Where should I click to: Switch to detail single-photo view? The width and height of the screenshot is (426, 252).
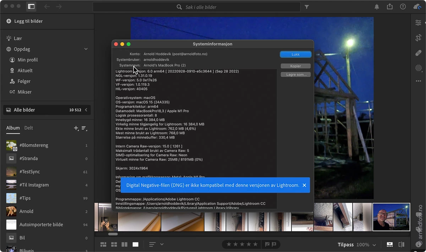(135, 245)
